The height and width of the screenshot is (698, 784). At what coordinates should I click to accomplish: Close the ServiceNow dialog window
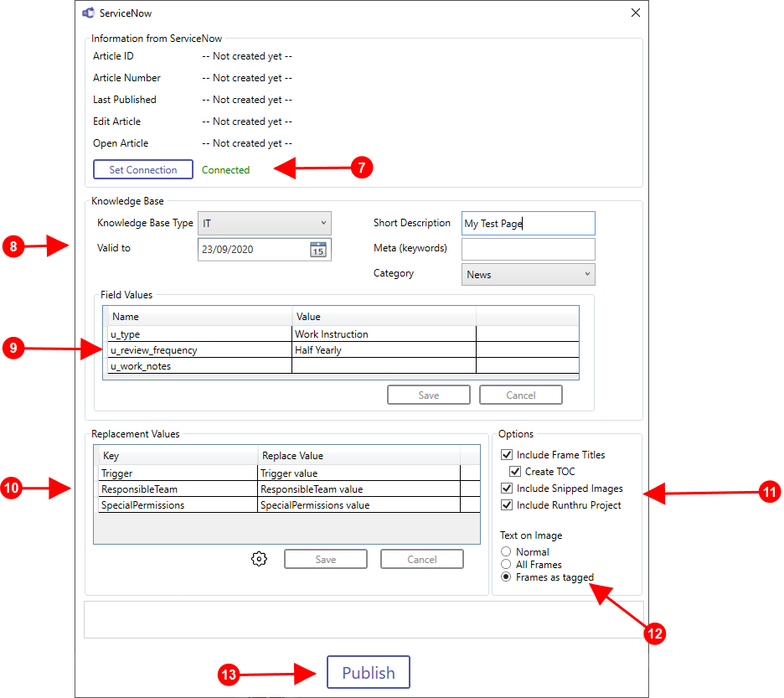[636, 13]
